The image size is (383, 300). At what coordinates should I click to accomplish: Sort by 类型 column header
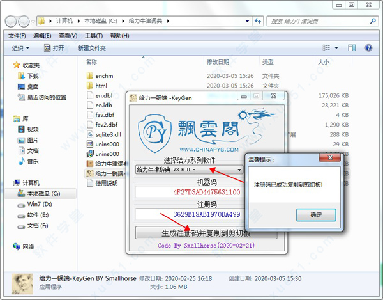[x=267, y=62]
